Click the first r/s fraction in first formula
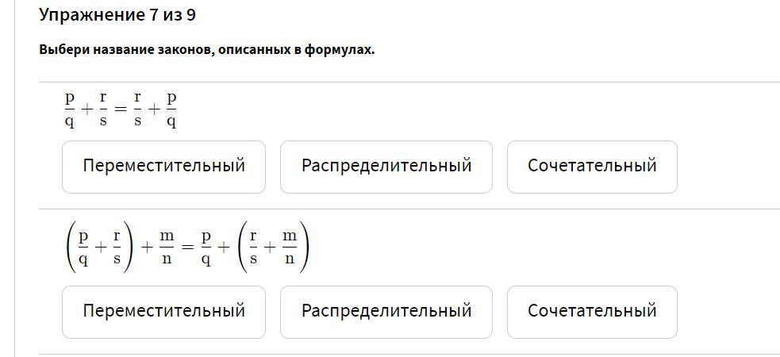The height and width of the screenshot is (357, 780). pos(103,109)
